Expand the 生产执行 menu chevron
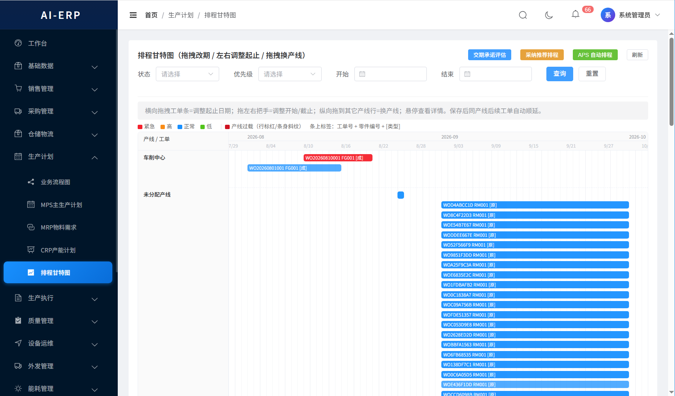This screenshot has height=396, width=675. [x=95, y=299]
